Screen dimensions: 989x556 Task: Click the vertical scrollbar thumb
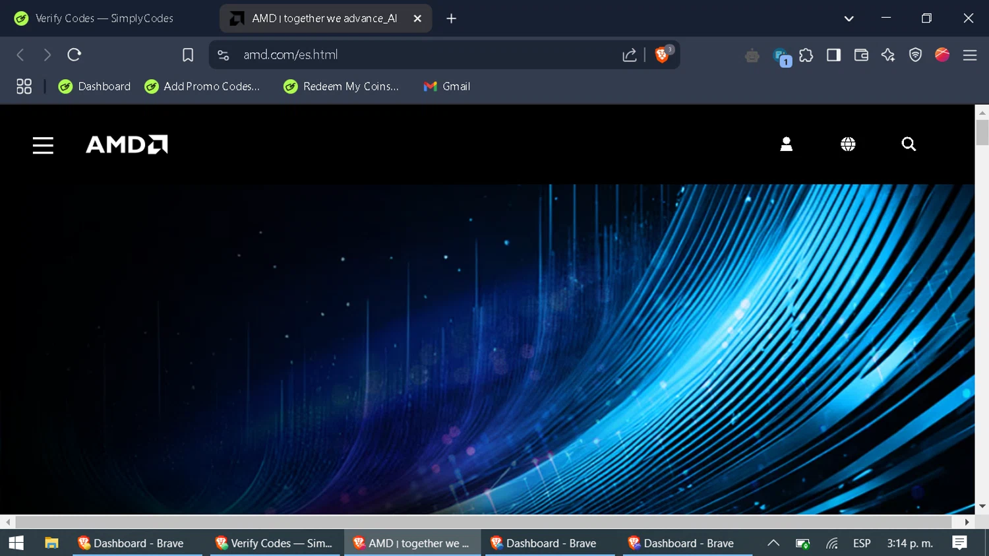[982, 133]
